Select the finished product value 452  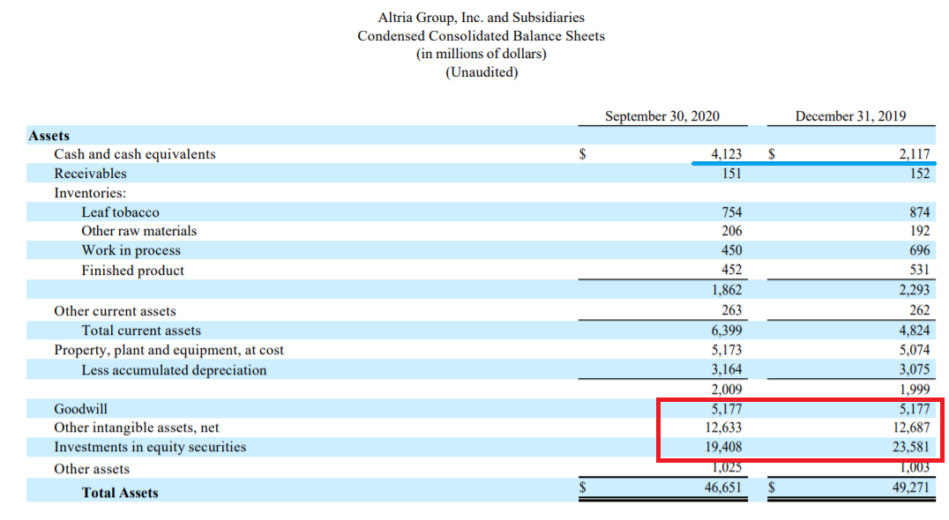pyautogui.click(x=732, y=270)
